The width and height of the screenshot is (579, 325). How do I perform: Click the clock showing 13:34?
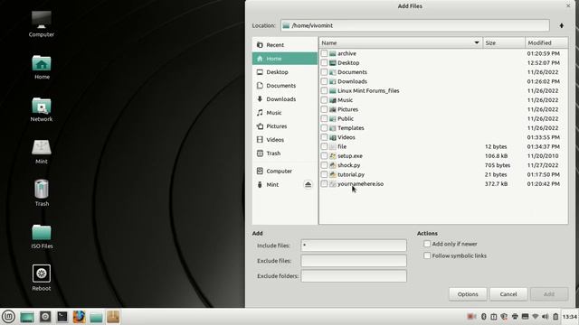click(569, 317)
